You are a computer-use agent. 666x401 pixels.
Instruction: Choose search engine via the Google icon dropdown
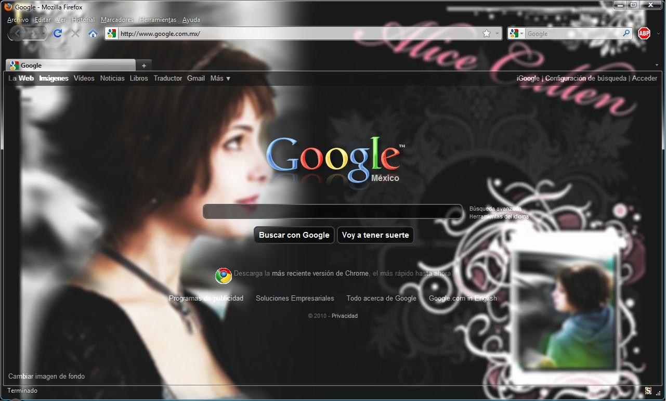(516, 34)
